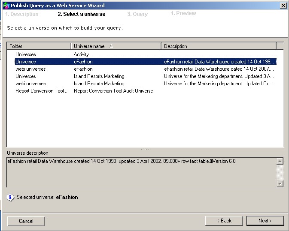
Task: Select the Activity universe row
Action: point(146,54)
